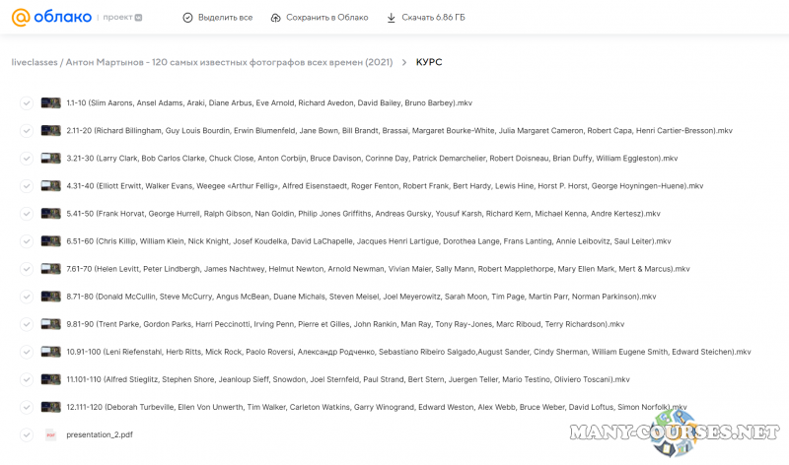Click the save to cloud icon

(275, 18)
